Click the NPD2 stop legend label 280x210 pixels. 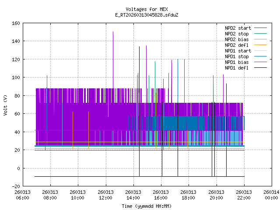pos(237,34)
